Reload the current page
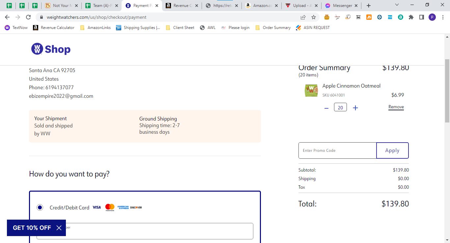 pos(28,17)
